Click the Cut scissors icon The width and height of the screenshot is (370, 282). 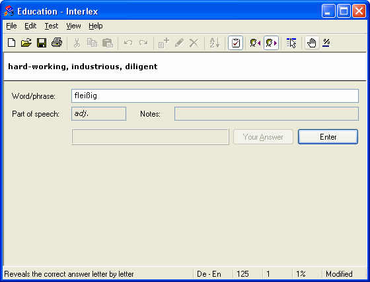coord(77,43)
